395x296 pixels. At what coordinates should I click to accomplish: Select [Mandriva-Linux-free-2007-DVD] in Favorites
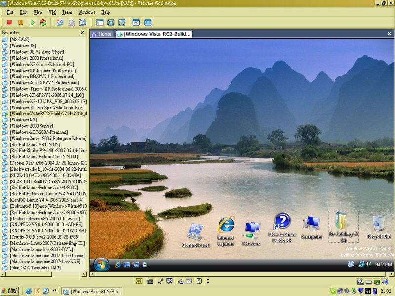coord(41,249)
